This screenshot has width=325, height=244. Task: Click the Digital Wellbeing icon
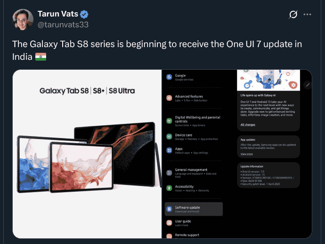coord(169,121)
